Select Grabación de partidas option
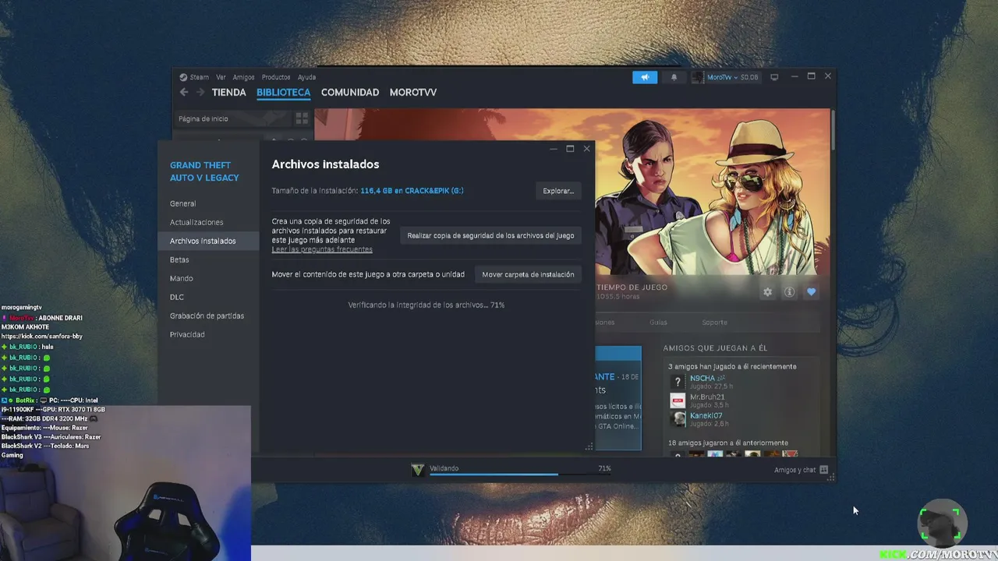The height and width of the screenshot is (561, 998). point(208,316)
